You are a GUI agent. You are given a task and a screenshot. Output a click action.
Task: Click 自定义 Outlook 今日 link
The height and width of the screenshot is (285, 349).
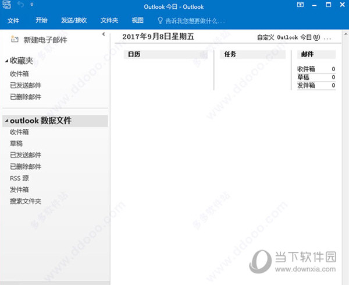click(x=294, y=37)
